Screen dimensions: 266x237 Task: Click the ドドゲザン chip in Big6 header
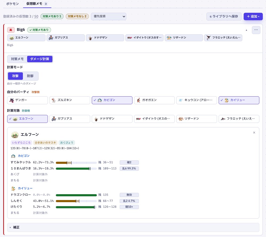click(105, 38)
